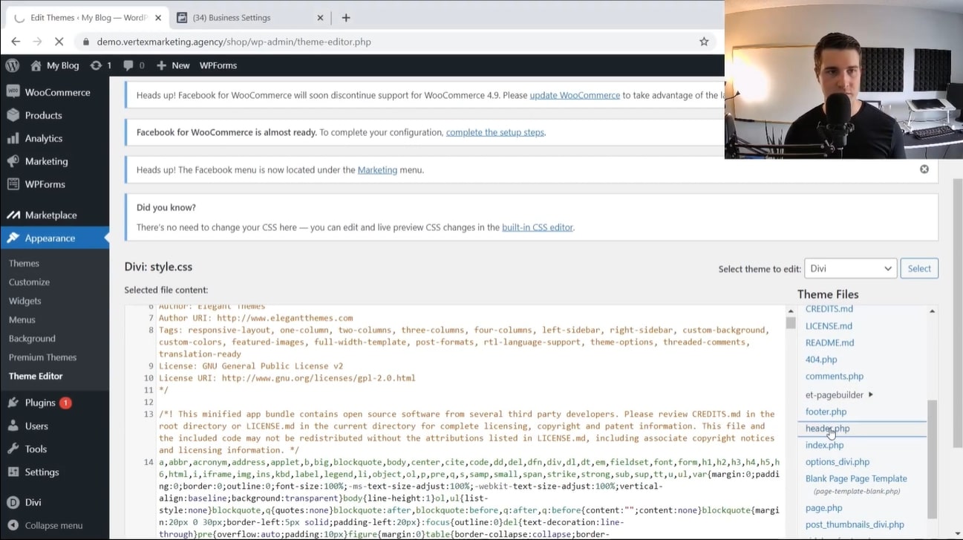Go back in browser
963x540 pixels.
point(16,42)
